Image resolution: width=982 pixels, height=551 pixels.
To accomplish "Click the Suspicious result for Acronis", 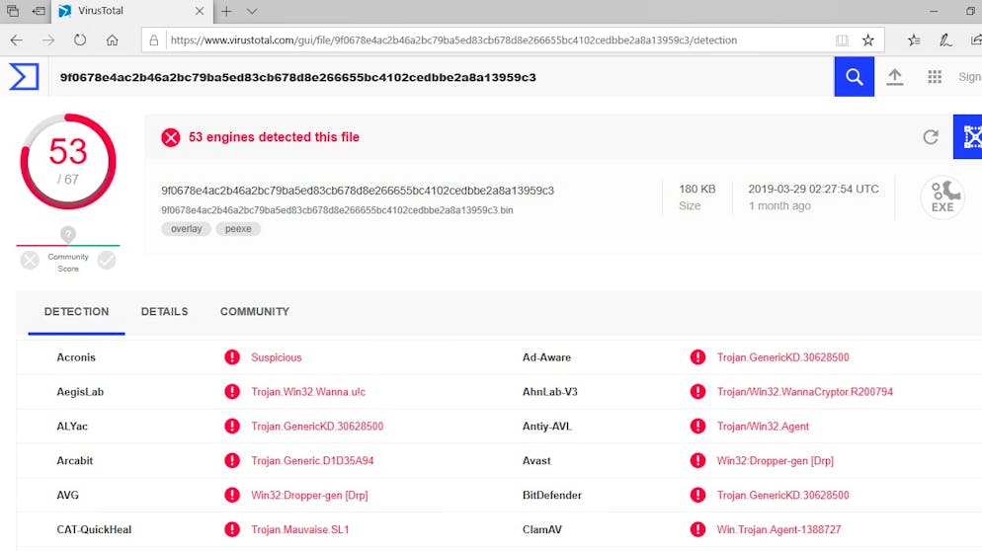I will point(277,357).
